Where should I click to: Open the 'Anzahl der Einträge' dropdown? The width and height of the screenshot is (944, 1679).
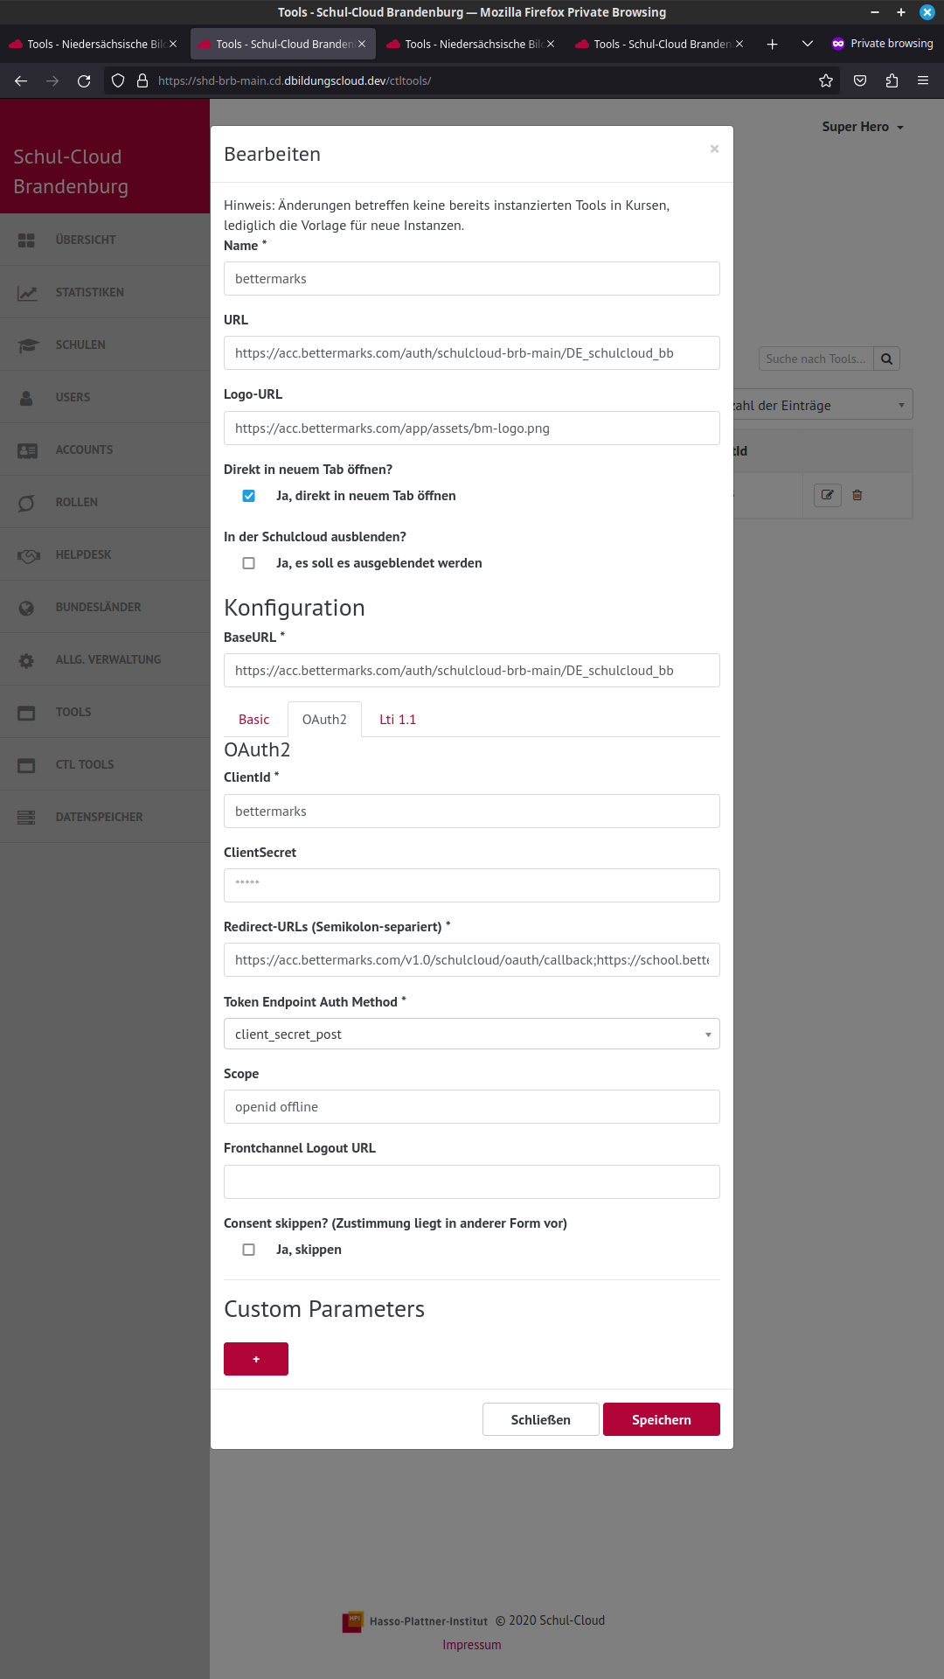pyautogui.click(x=823, y=405)
